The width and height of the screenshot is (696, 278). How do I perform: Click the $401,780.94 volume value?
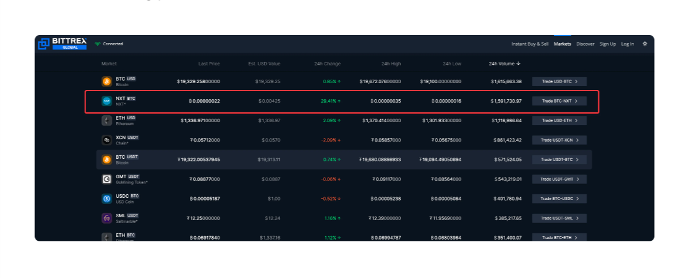tap(507, 199)
